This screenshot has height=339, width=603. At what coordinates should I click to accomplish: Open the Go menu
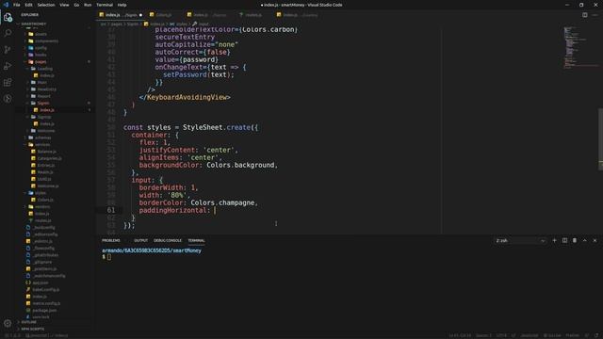pyautogui.click(x=76, y=5)
